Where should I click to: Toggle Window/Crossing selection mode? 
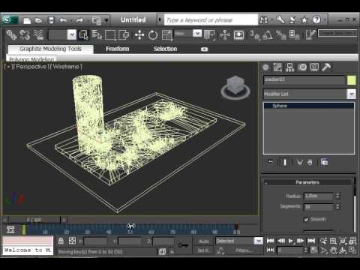(124, 35)
